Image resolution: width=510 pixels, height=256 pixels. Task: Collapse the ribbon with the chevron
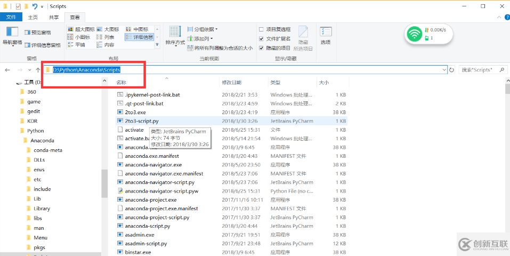[x=499, y=17]
